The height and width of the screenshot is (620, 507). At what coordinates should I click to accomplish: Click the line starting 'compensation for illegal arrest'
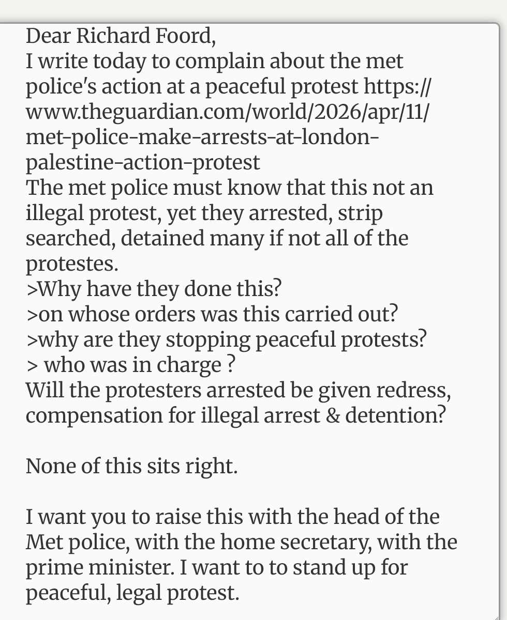(x=235, y=416)
